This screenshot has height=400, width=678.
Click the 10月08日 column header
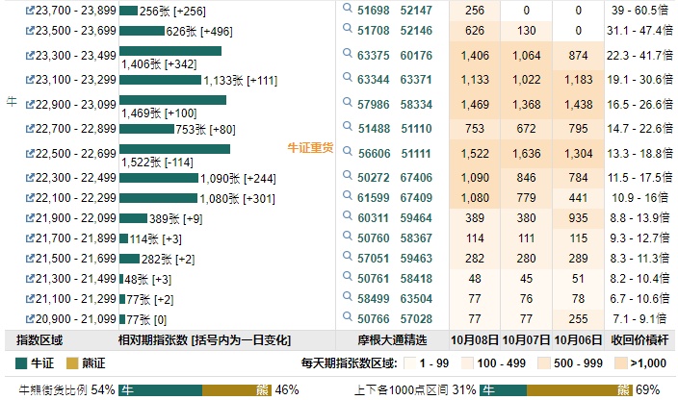[473, 340]
